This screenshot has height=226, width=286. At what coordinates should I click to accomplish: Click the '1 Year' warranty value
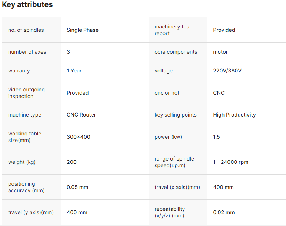pyautogui.click(x=74, y=71)
